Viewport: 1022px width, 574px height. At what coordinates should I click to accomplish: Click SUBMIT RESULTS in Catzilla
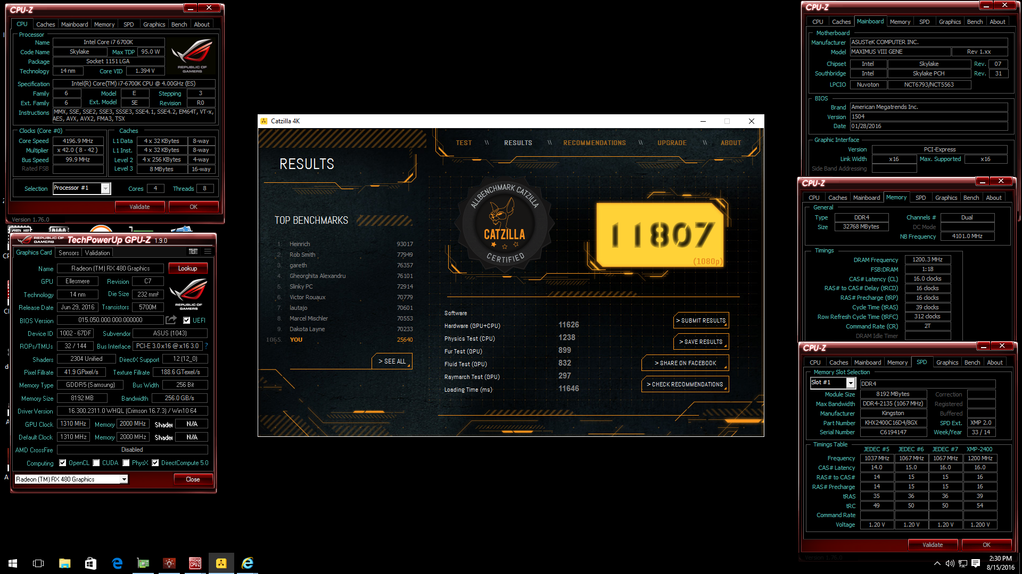pos(701,320)
